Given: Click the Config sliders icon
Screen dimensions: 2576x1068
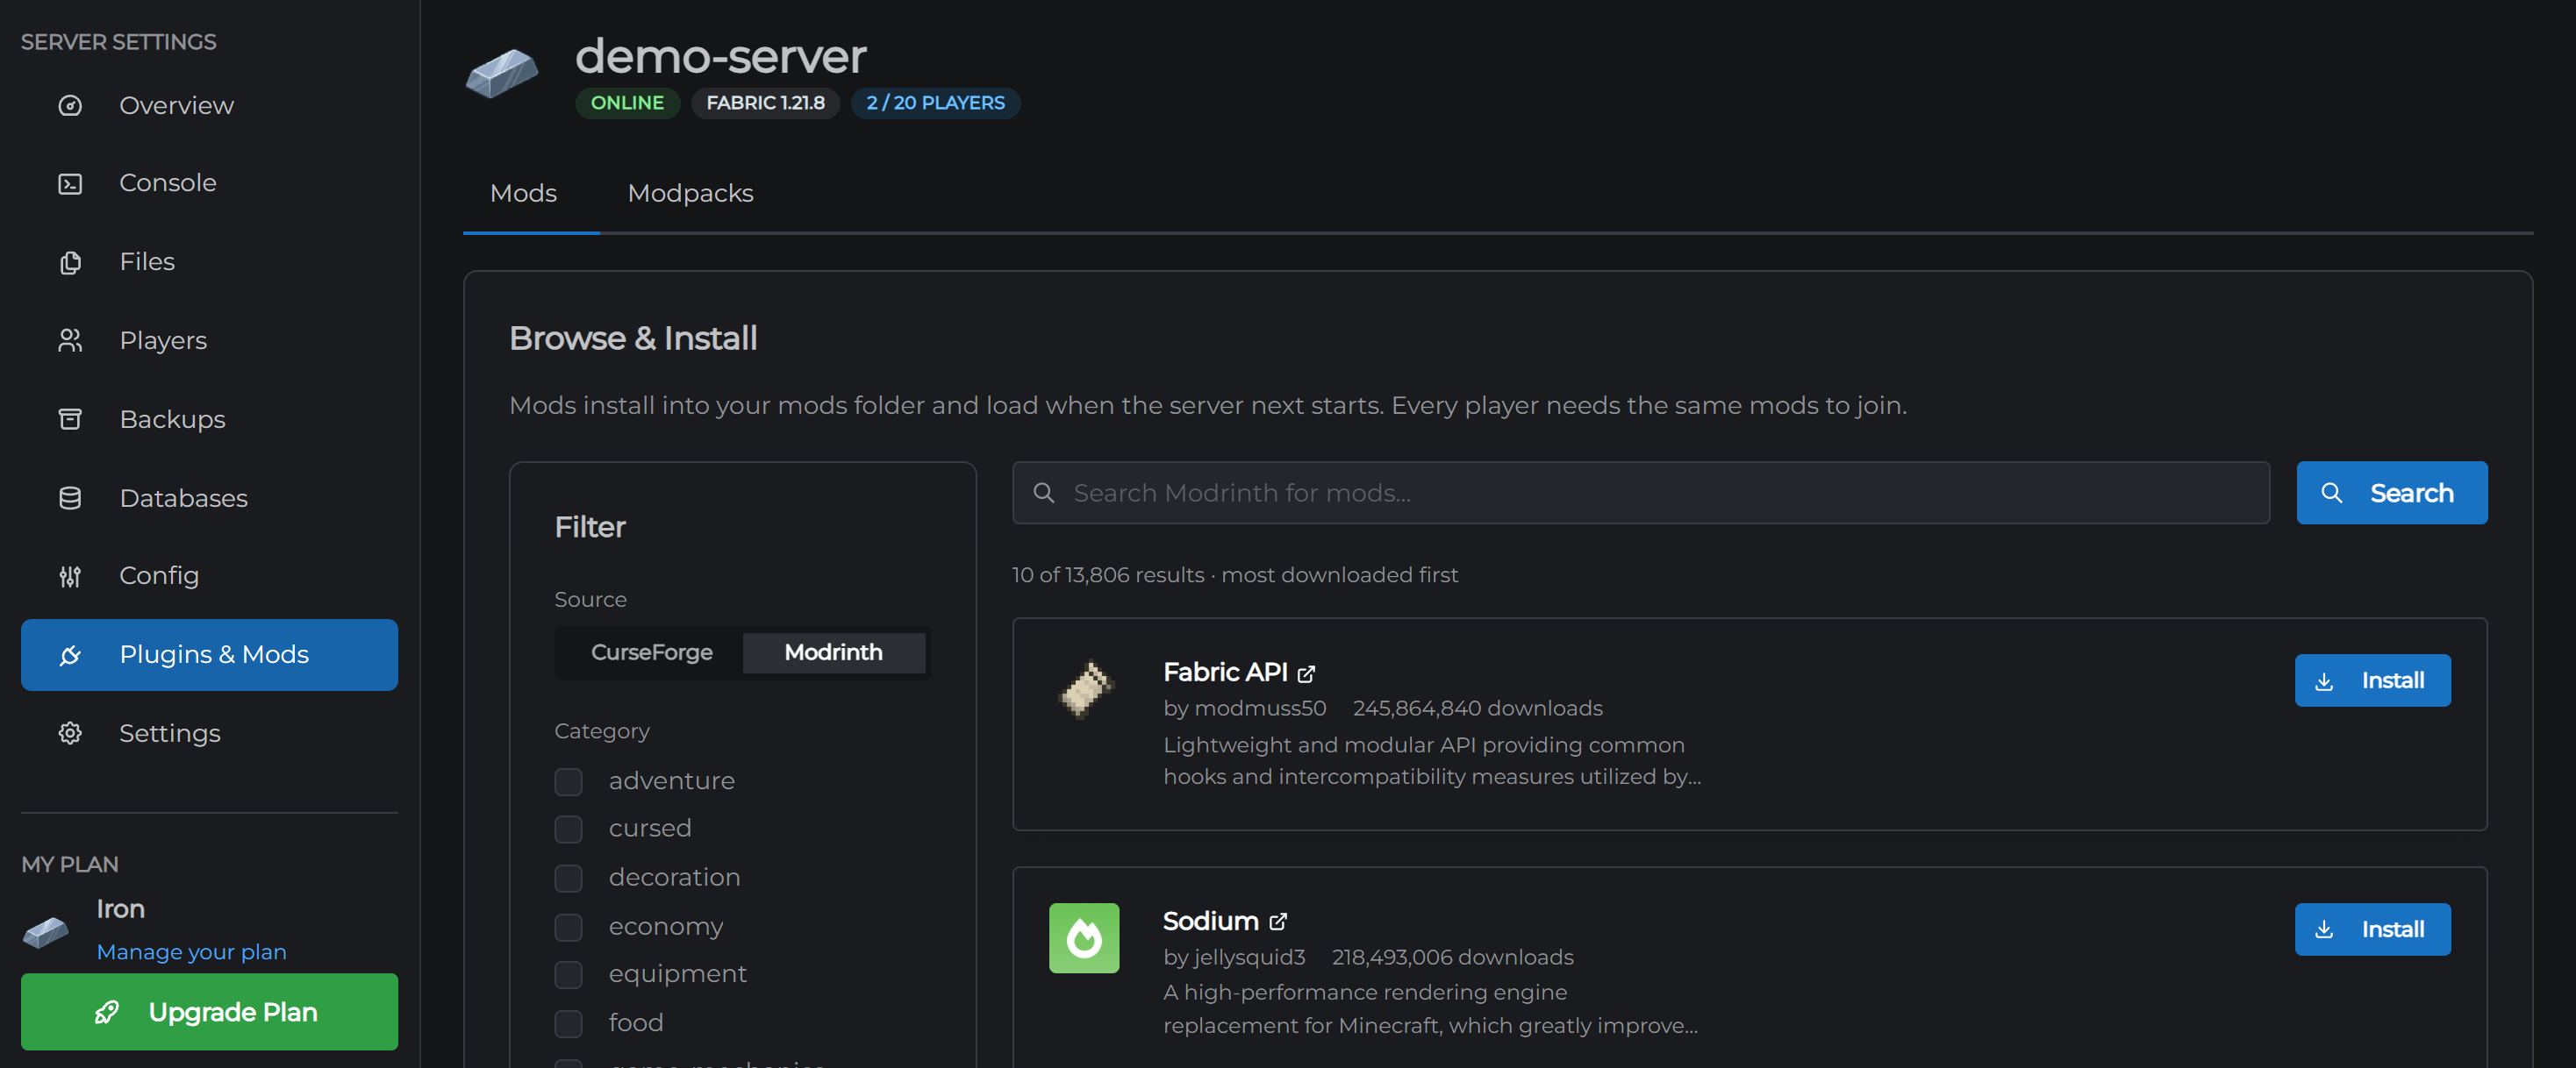Looking at the screenshot, I should tap(70, 575).
